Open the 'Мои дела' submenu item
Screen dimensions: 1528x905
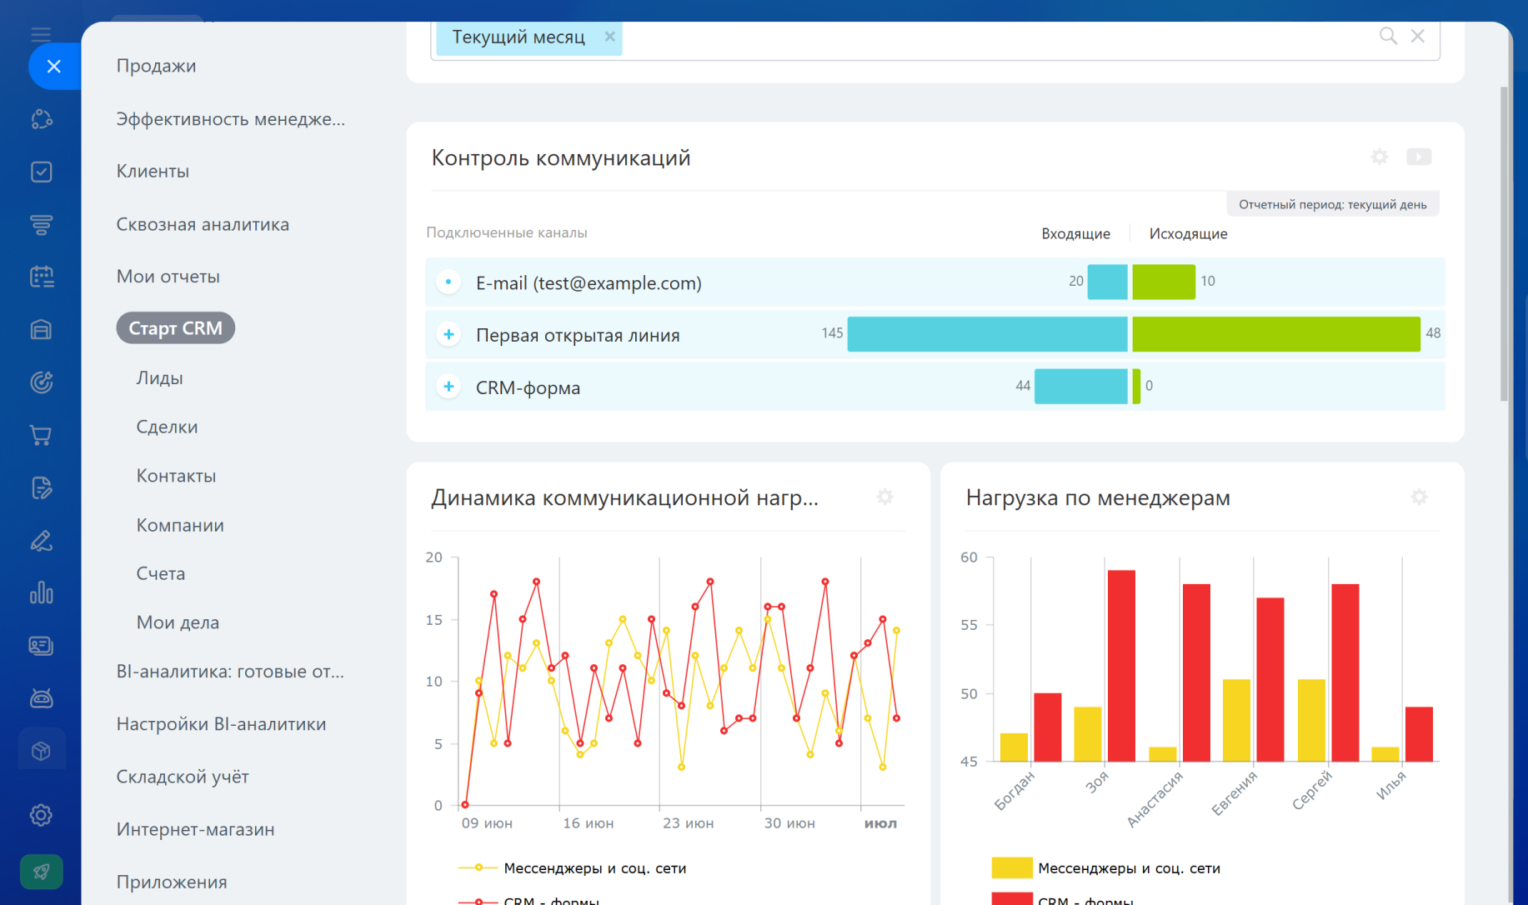click(178, 622)
